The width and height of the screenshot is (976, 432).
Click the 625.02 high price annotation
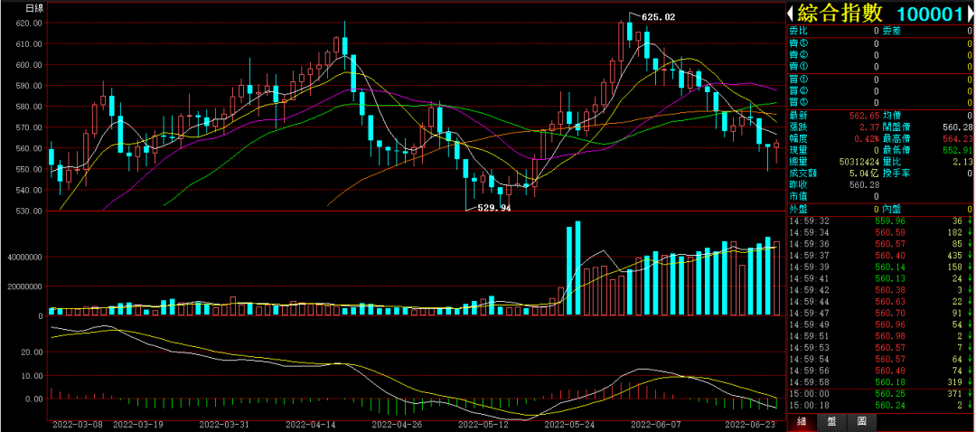point(658,17)
